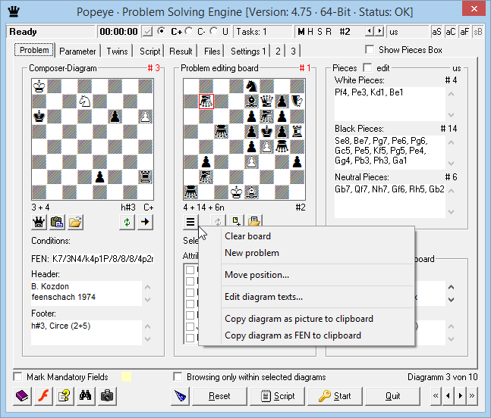Screen dimensions: 491x418
Task: Enable the Mark Mandatory Fields checkbox
Action: (18, 377)
